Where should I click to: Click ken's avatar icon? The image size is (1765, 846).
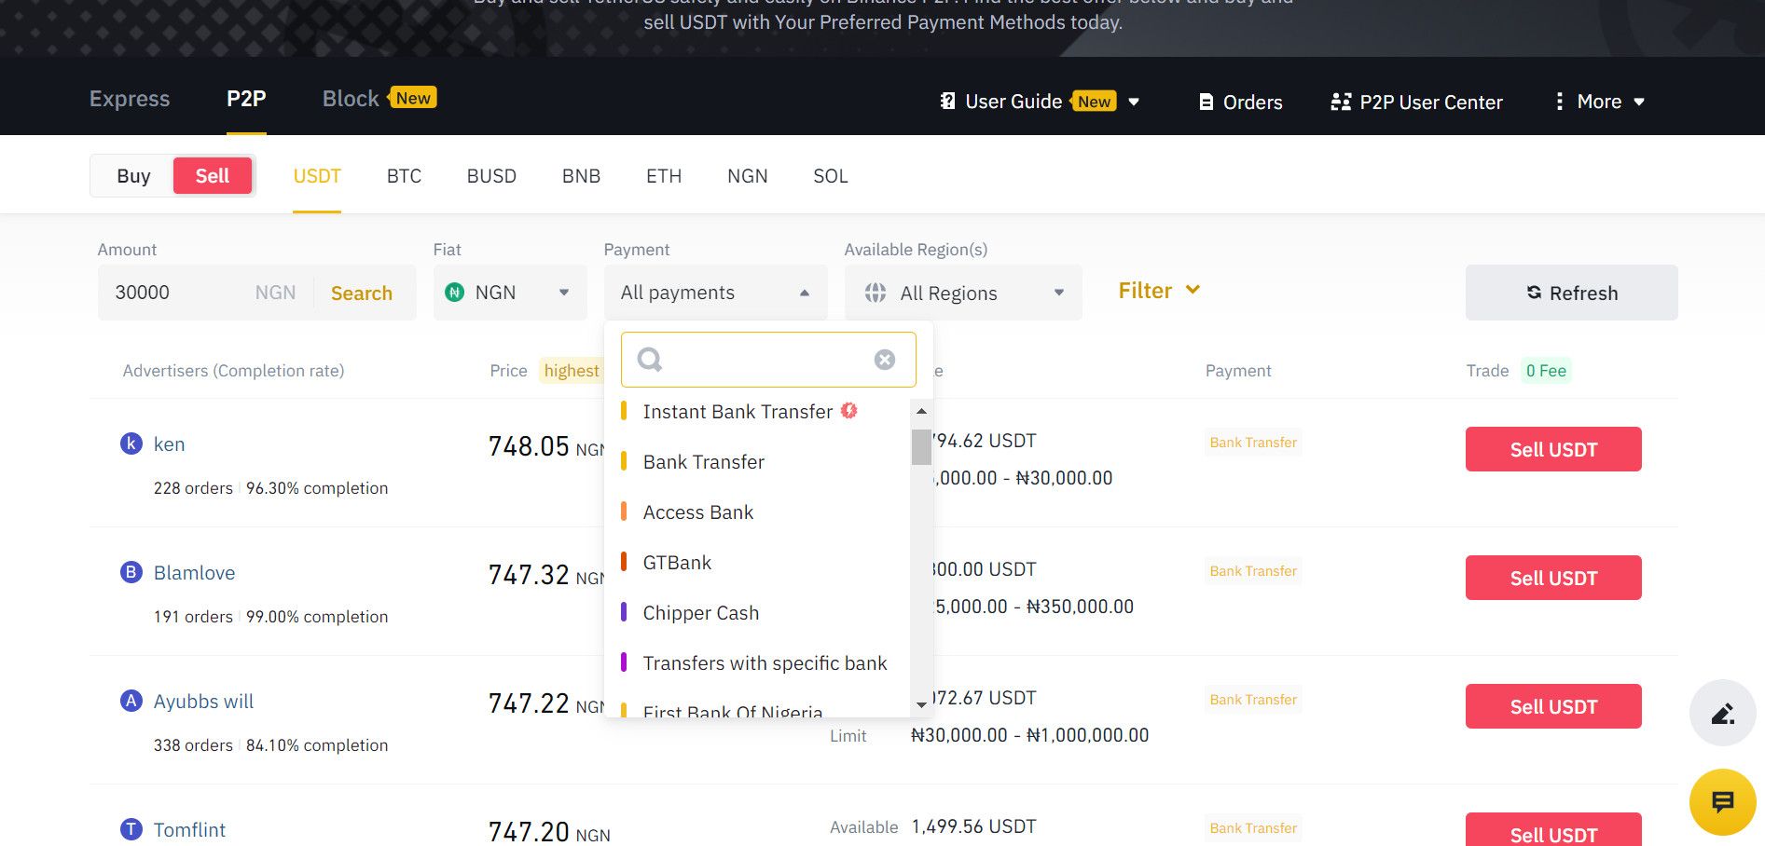pos(131,443)
